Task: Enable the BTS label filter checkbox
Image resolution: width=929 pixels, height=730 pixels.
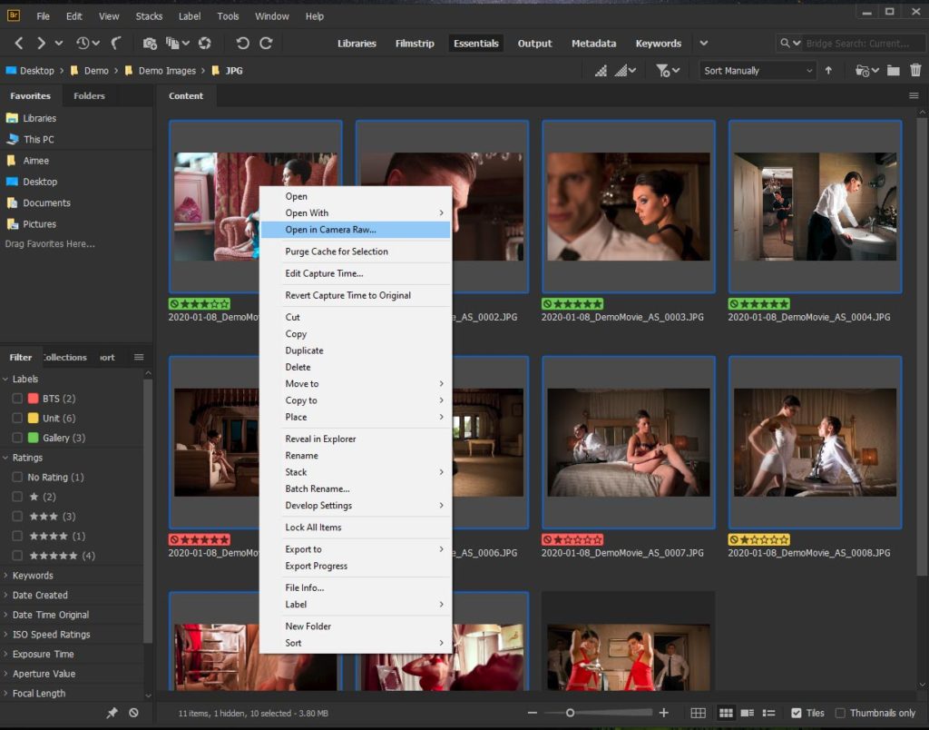Action: pyautogui.click(x=17, y=399)
